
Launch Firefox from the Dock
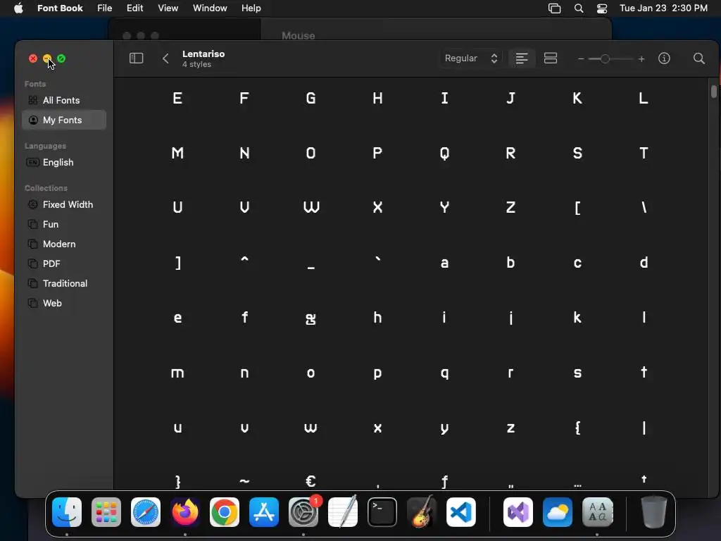tap(185, 512)
